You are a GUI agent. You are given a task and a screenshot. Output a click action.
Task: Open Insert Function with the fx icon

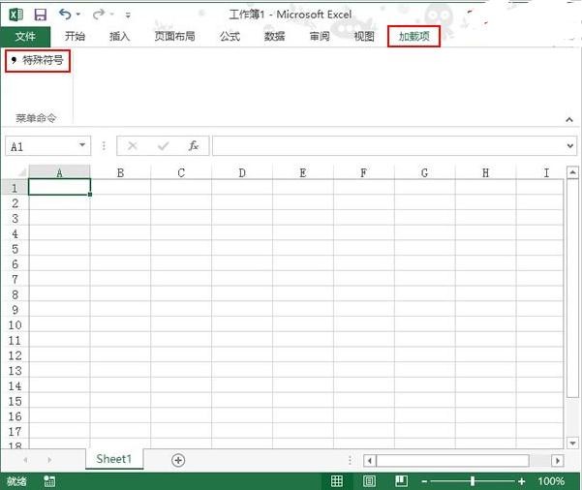pyautogui.click(x=194, y=146)
